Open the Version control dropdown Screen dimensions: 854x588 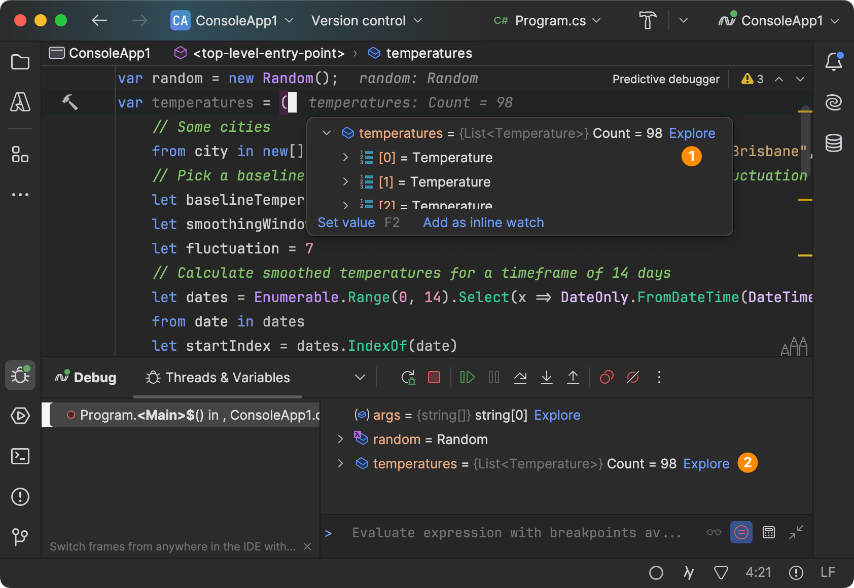coord(367,21)
